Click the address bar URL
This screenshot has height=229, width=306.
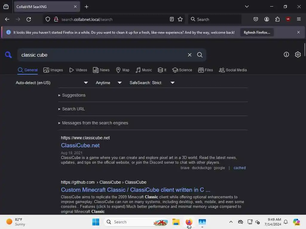pos(87,19)
